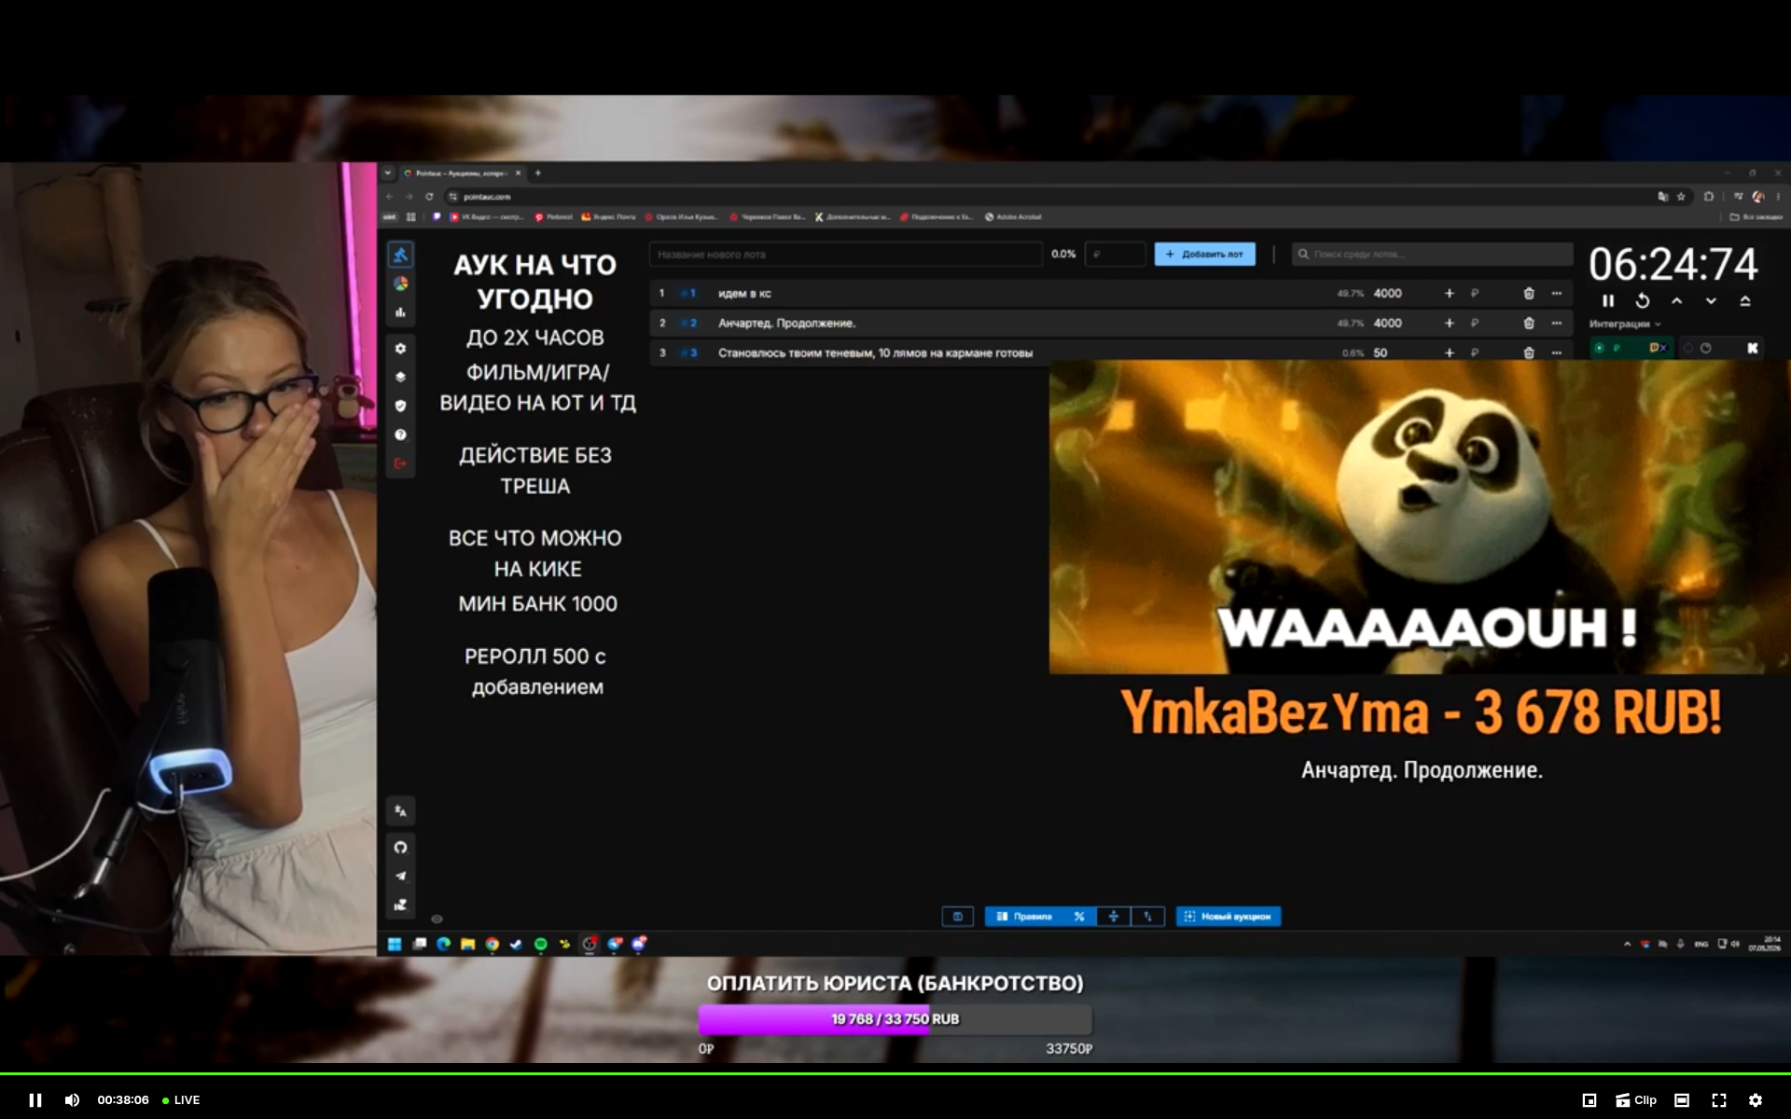Click the lot search field
This screenshot has width=1791, height=1119.
[x=1432, y=254]
